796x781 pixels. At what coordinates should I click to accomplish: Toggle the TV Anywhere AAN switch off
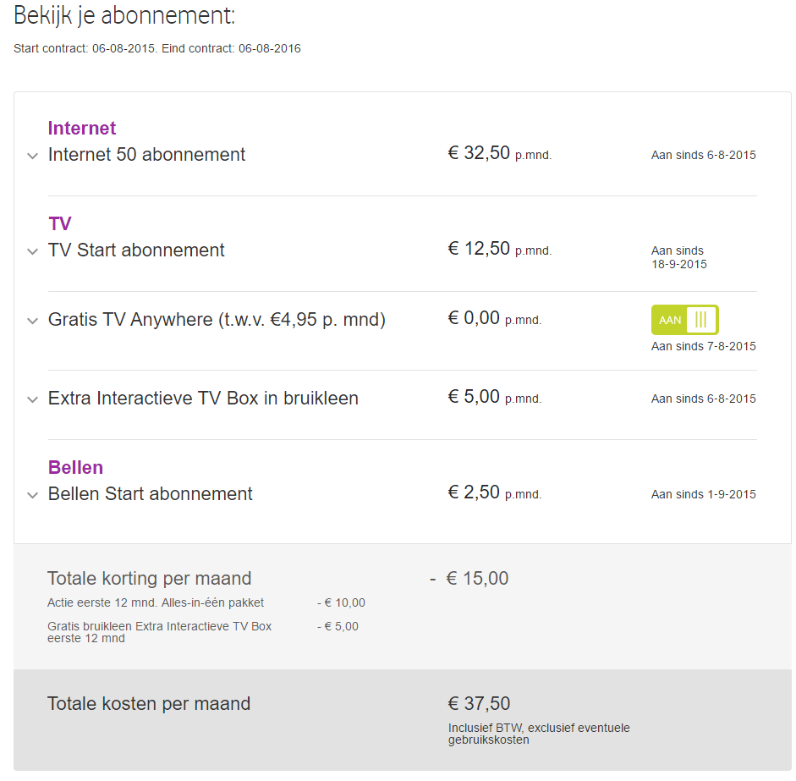point(684,320)
